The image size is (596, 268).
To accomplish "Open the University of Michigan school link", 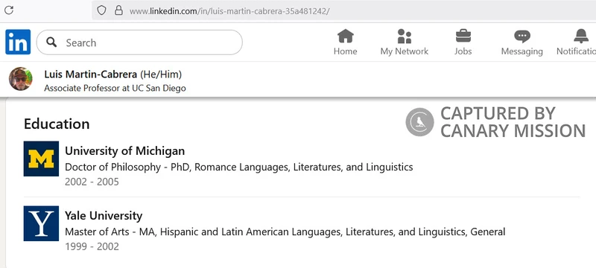I will coord(124,150).
